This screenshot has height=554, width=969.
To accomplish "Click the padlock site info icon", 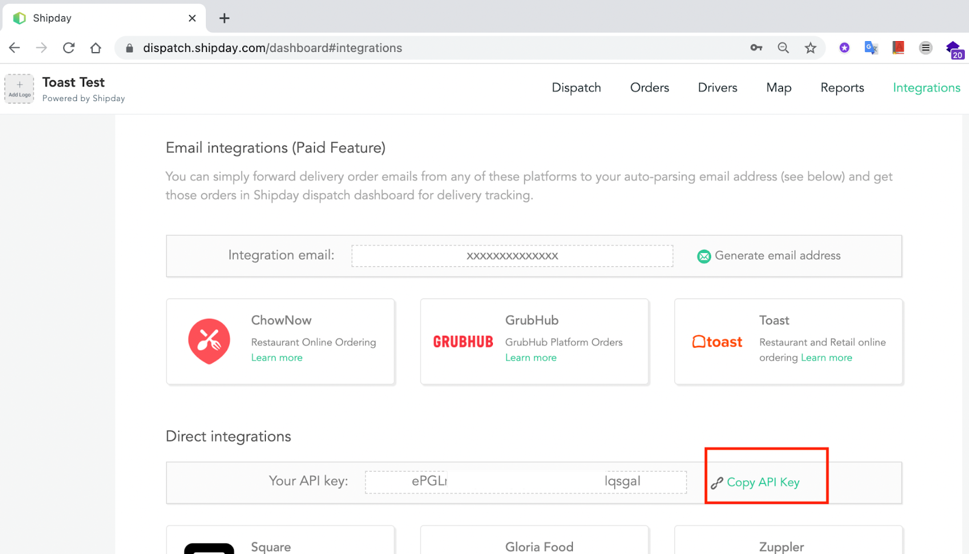I will (x=129, y=48).
